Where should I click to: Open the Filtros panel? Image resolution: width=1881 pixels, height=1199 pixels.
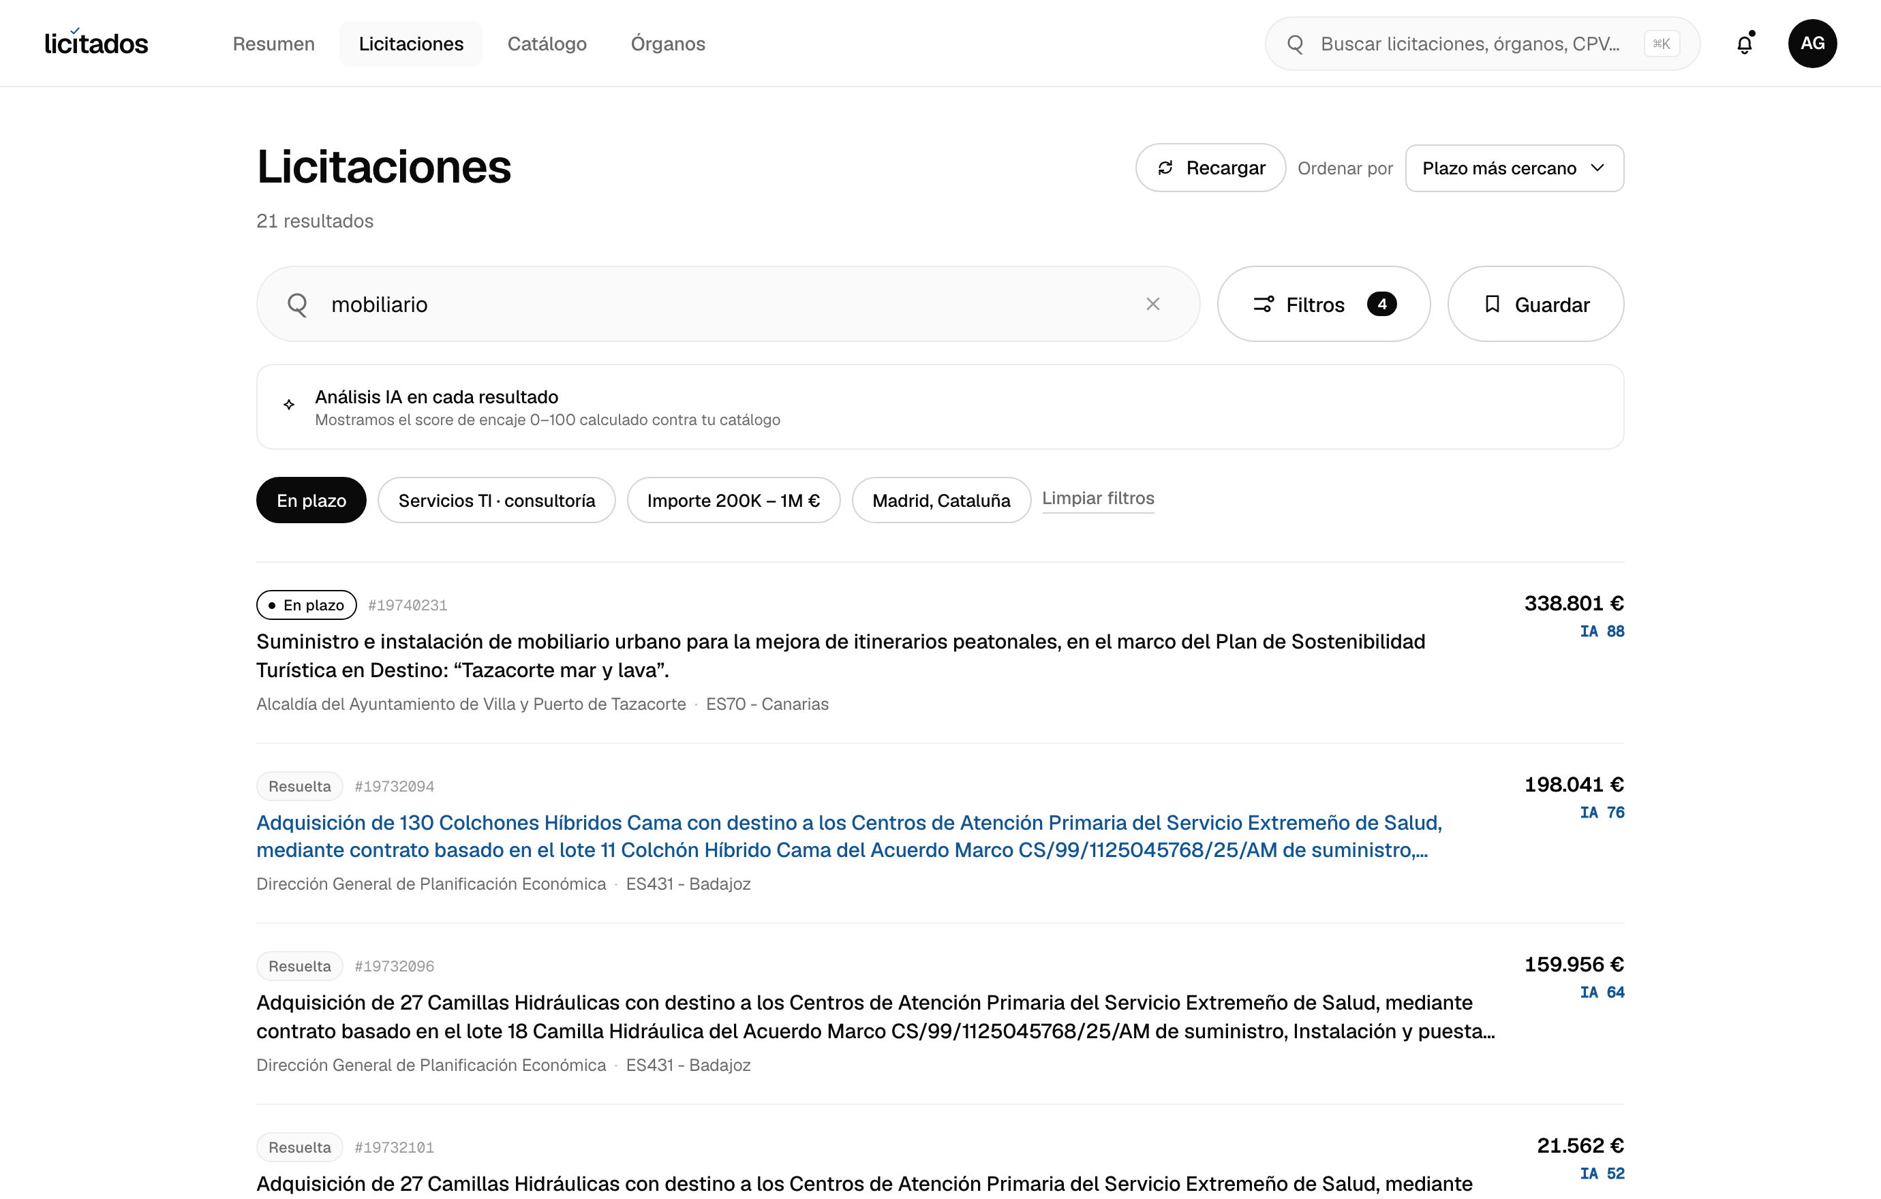coord(1324,304)
